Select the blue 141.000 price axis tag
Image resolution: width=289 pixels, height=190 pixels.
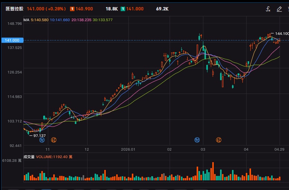[x=12, y=40]
